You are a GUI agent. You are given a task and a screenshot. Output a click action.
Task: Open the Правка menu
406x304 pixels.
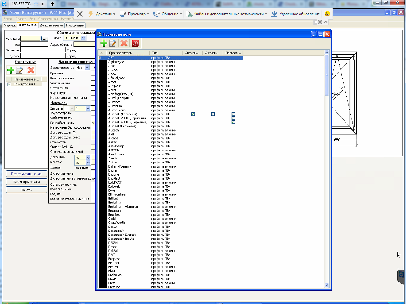[x=20, y=19]
